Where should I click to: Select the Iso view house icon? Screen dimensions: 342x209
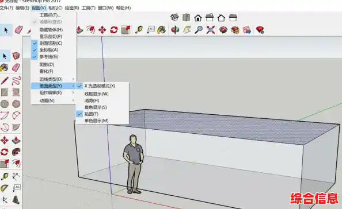coord(174,17)
